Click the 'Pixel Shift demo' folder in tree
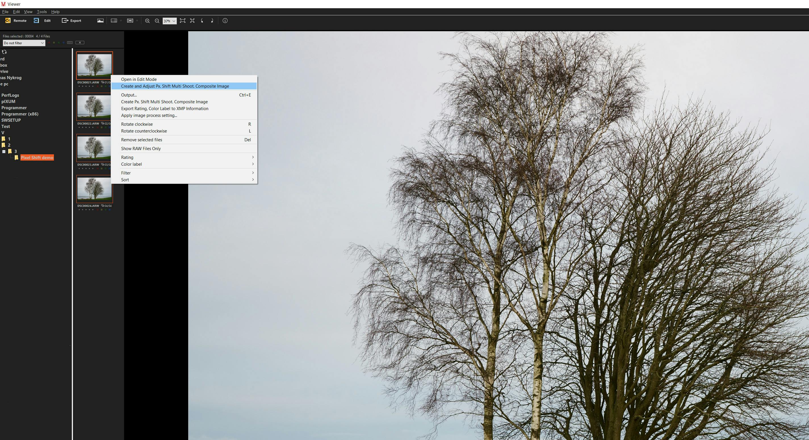This screenshot has width=809, height=440. click(x=36, y=158)
